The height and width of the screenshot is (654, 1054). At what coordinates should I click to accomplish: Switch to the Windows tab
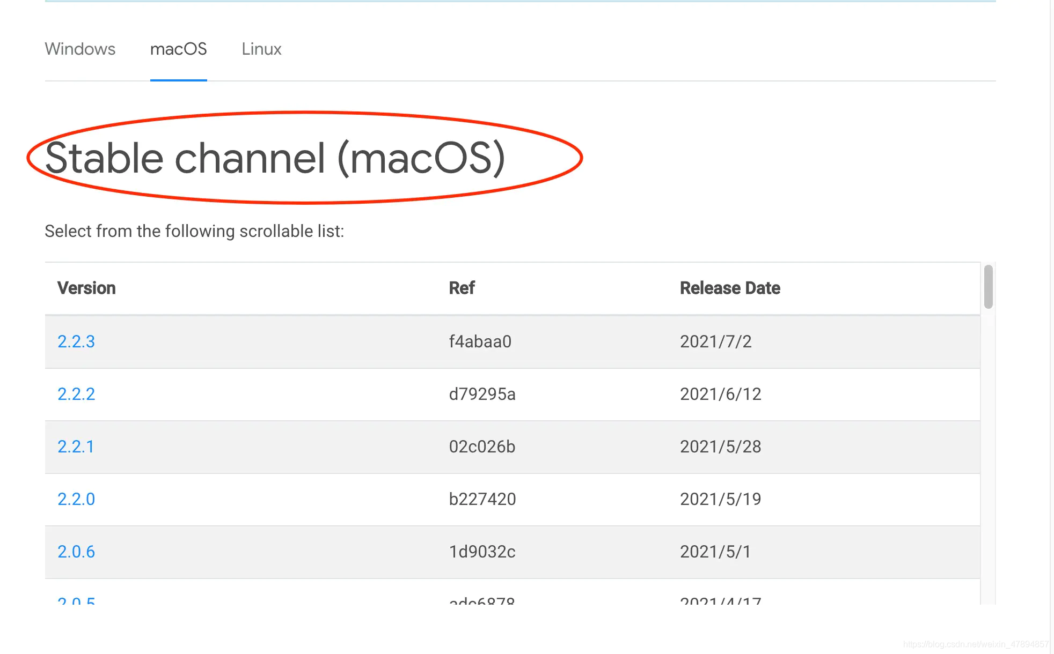click(x=80, y=49)
